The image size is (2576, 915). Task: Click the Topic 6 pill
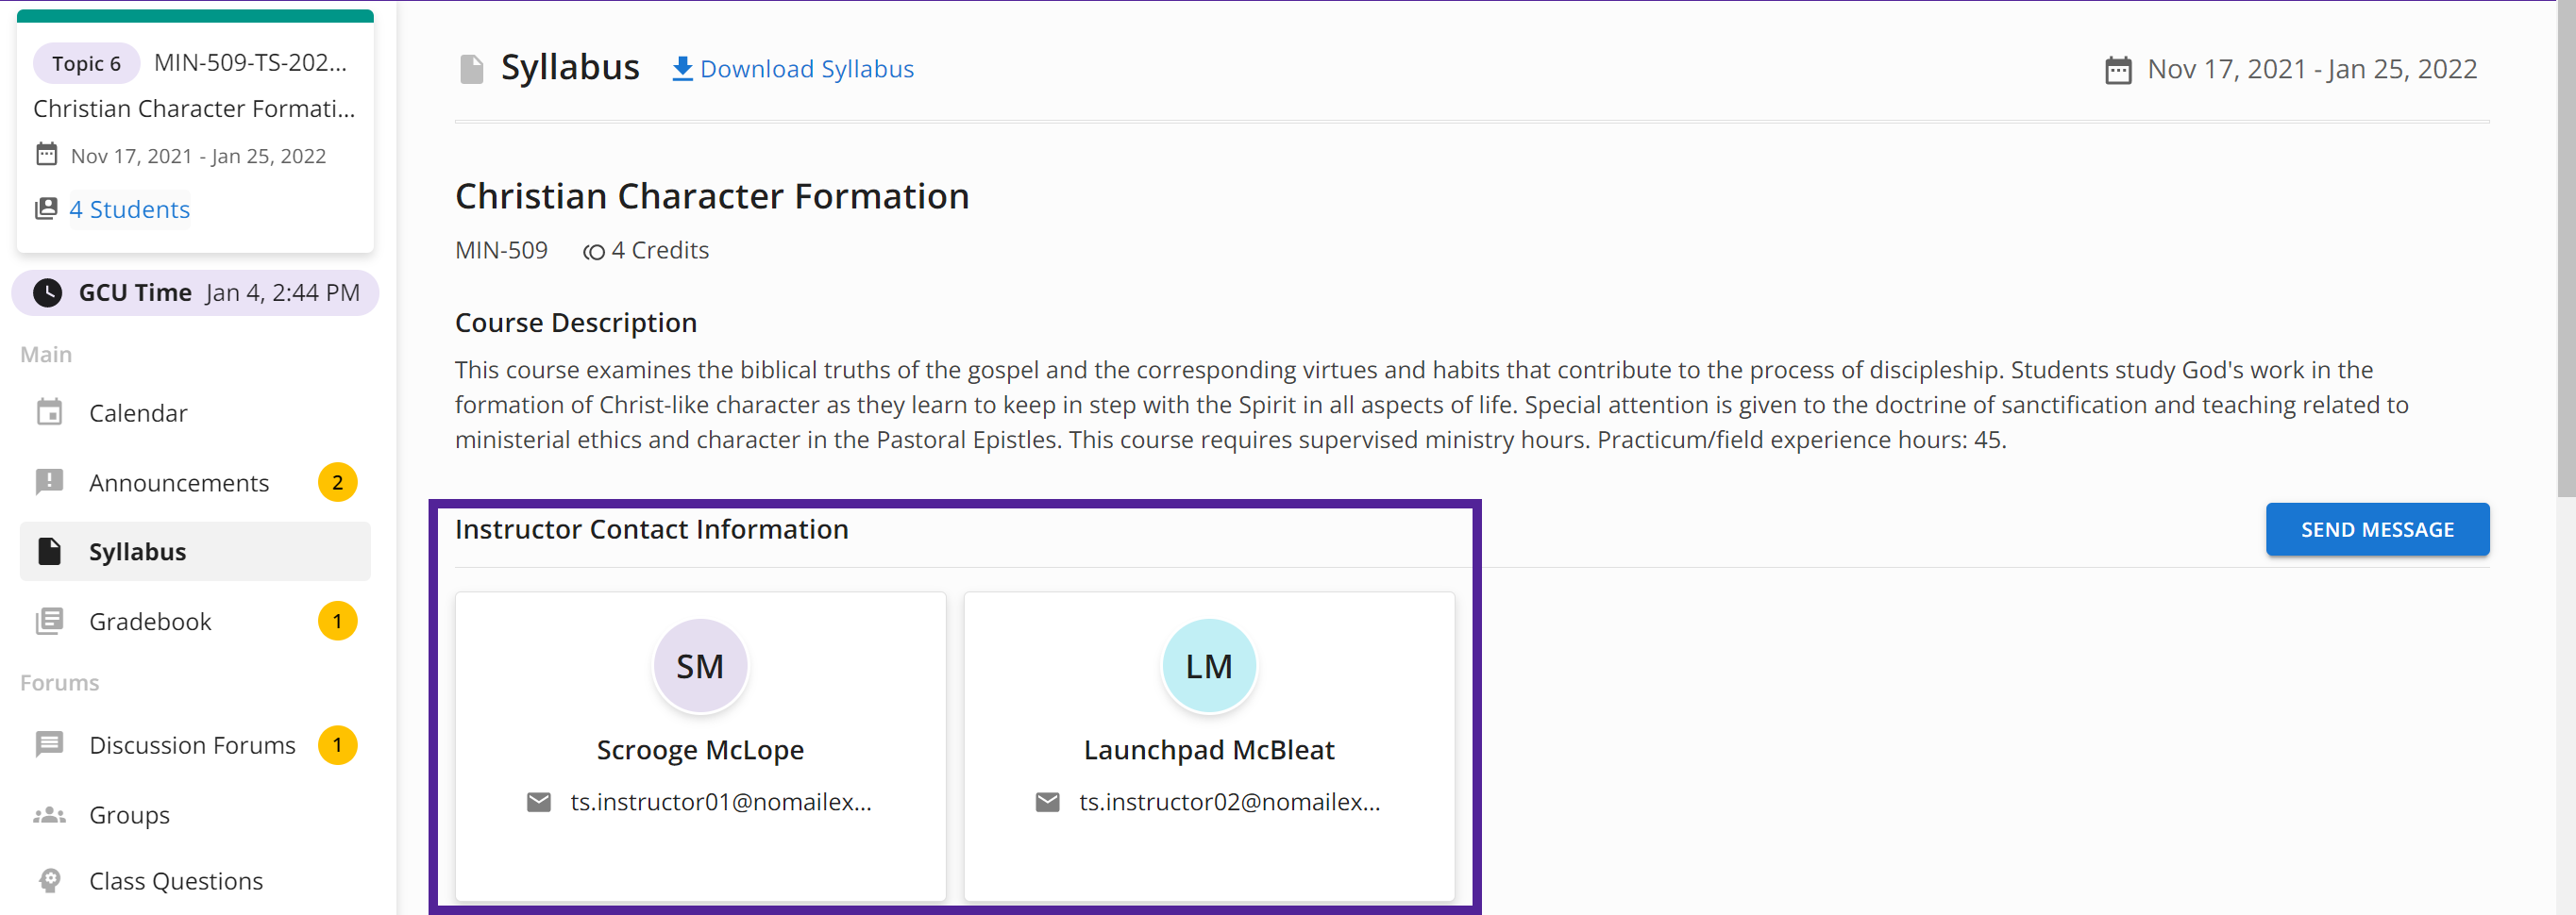click(x=87, y=64)
